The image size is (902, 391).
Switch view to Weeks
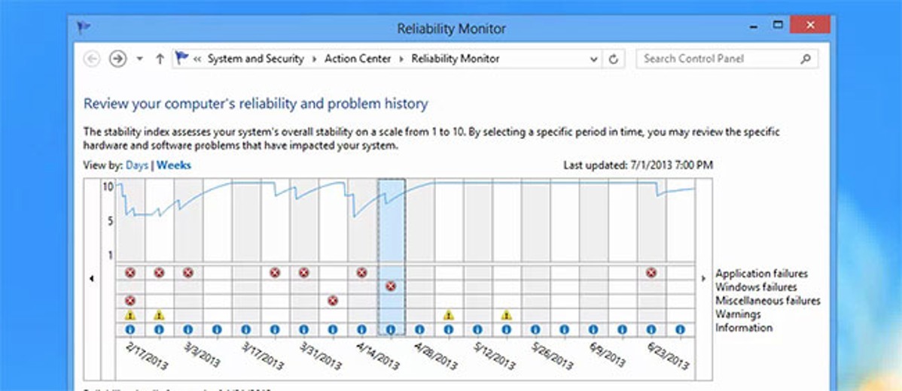tap(174, 165)
